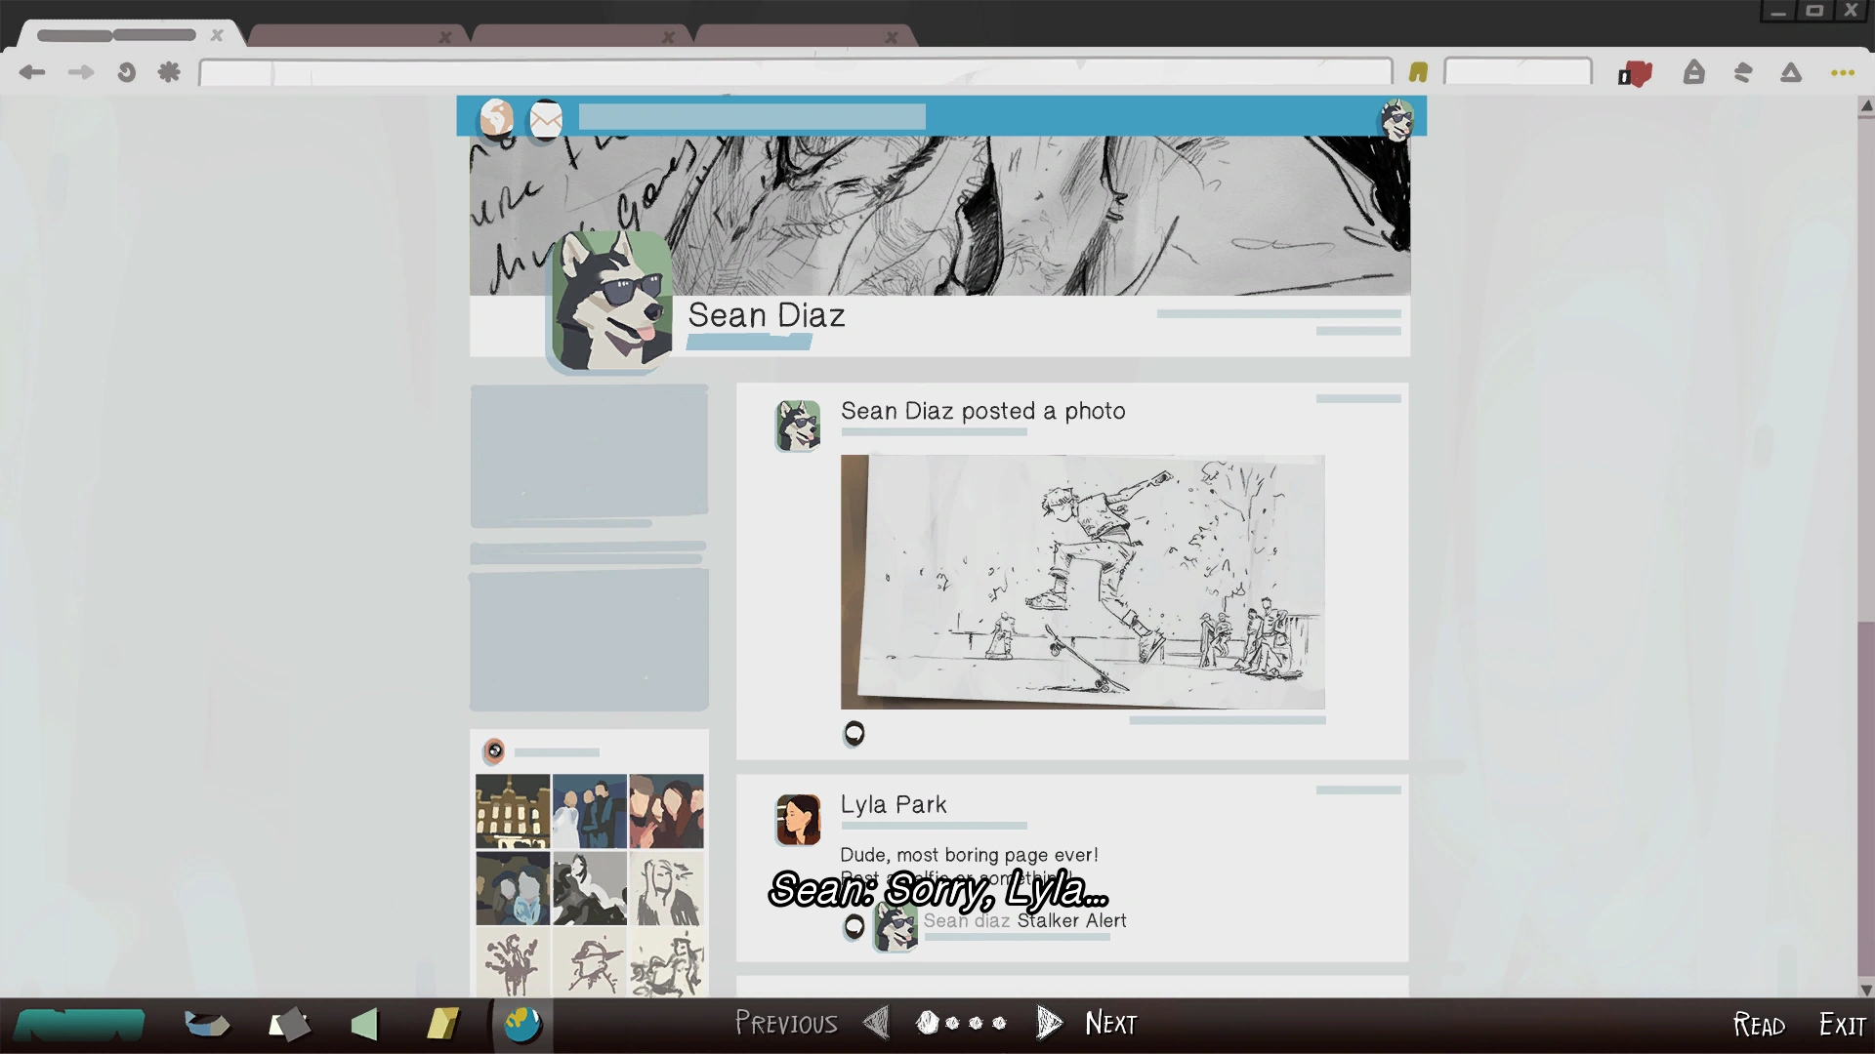This screenshot has height=1054, width=1875.
Task: Click the site search field in the blue header
Action: tap(751, 118)
